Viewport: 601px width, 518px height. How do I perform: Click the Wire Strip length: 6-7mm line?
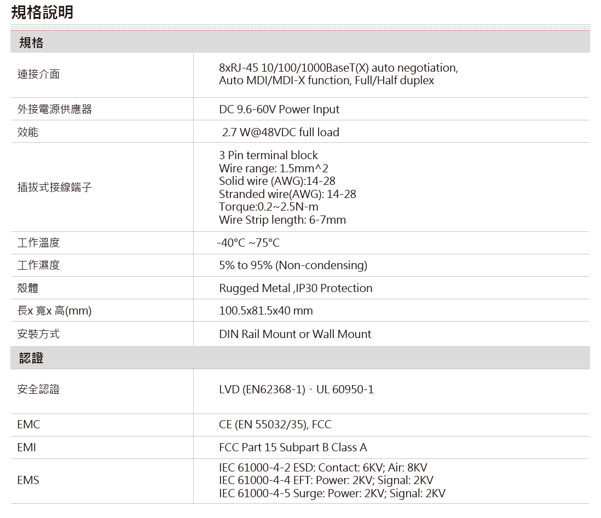point(282,220)
